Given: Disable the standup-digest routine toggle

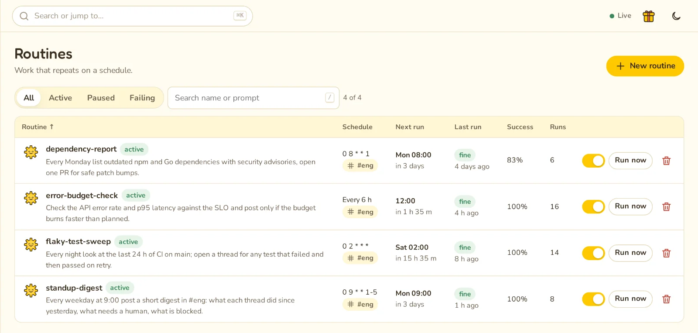Looking at the screenshot, I should point(593,299).
